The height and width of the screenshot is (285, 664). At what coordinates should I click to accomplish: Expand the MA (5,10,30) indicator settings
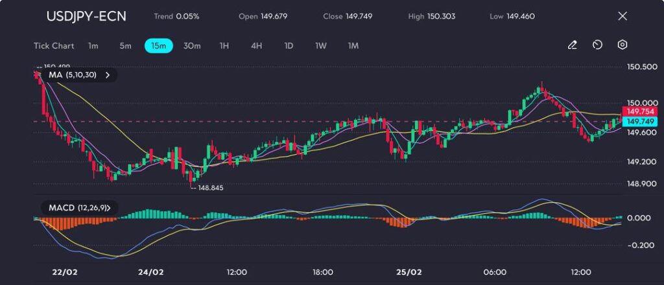(108, 75)
